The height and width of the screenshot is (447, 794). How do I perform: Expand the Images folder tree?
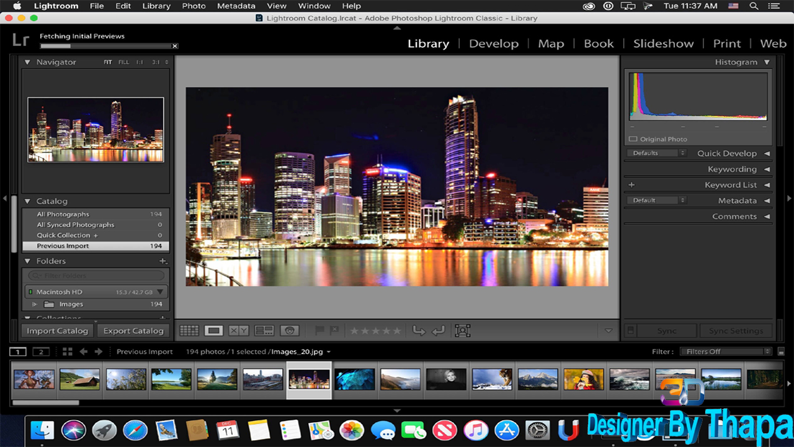35,304
